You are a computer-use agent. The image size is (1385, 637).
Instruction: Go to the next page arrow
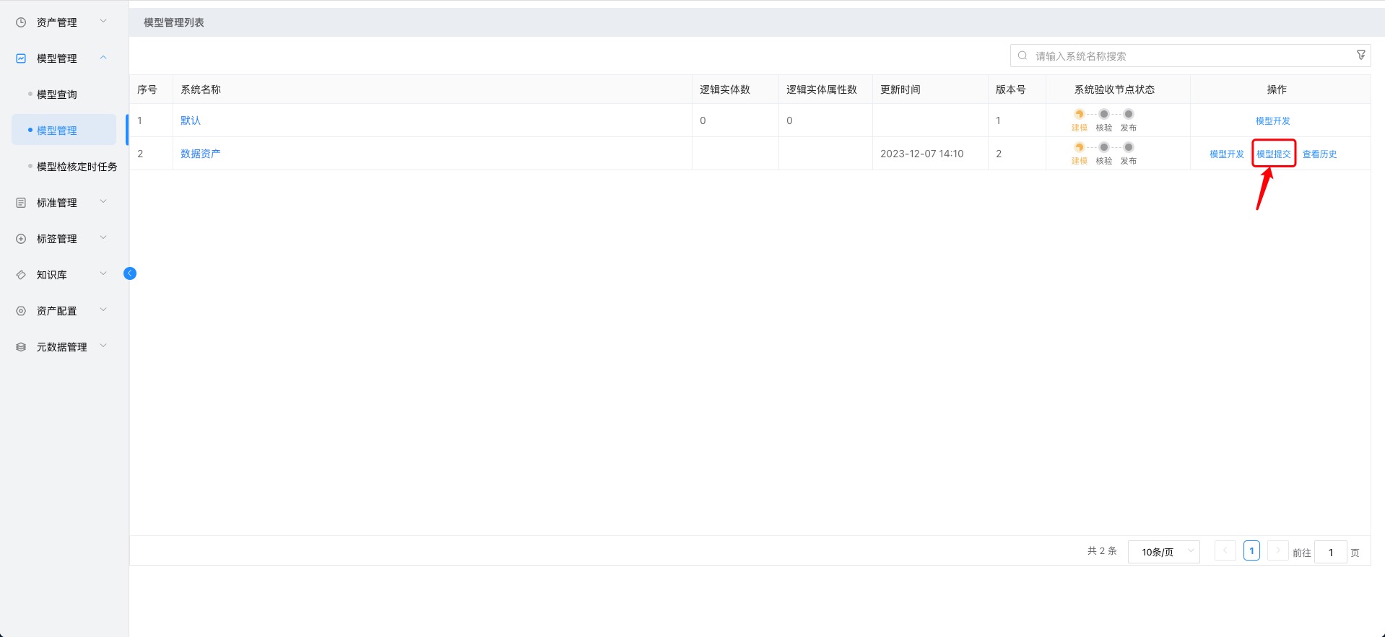click(x=1278, y=550)
